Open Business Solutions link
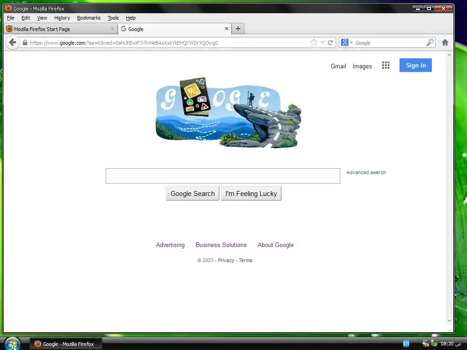The width and height of the screenshot is (467, 350). (221, 245)
